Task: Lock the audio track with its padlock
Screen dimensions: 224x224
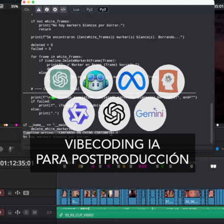Action: [10, 212]
